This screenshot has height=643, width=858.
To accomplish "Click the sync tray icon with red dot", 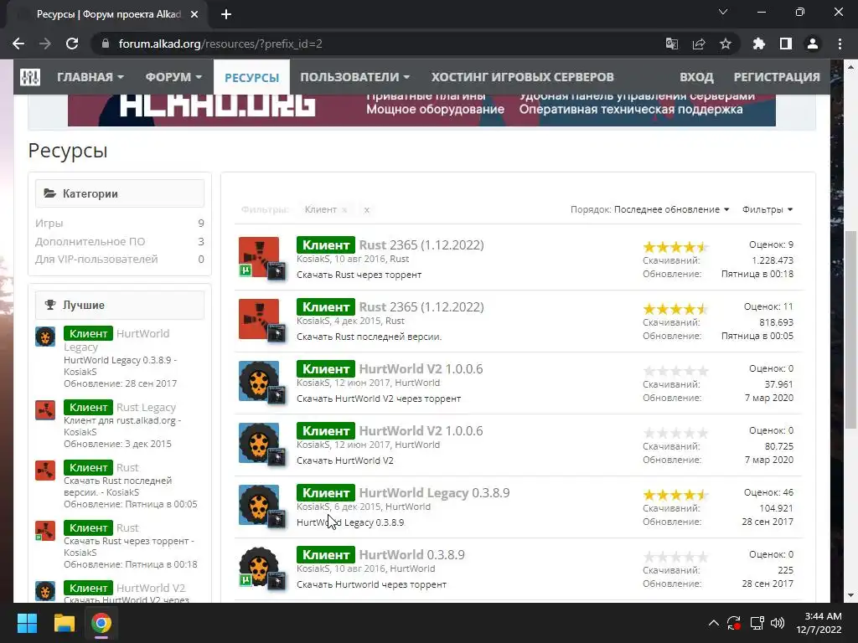I will point(734,623).
